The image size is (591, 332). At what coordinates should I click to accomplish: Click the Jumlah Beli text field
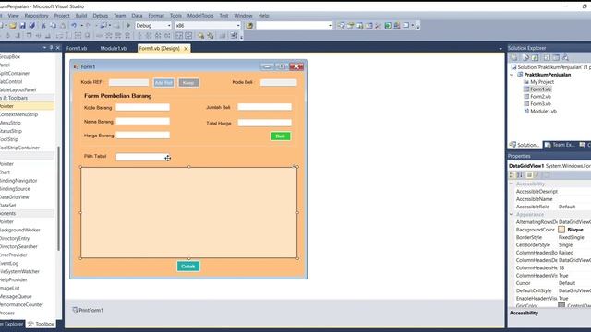coord(265,107)
